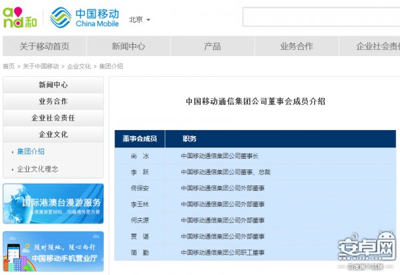Screen dimensions: 400x275
Task: Open the 产品 navigation tab
Action: click(x=212, y=46)
